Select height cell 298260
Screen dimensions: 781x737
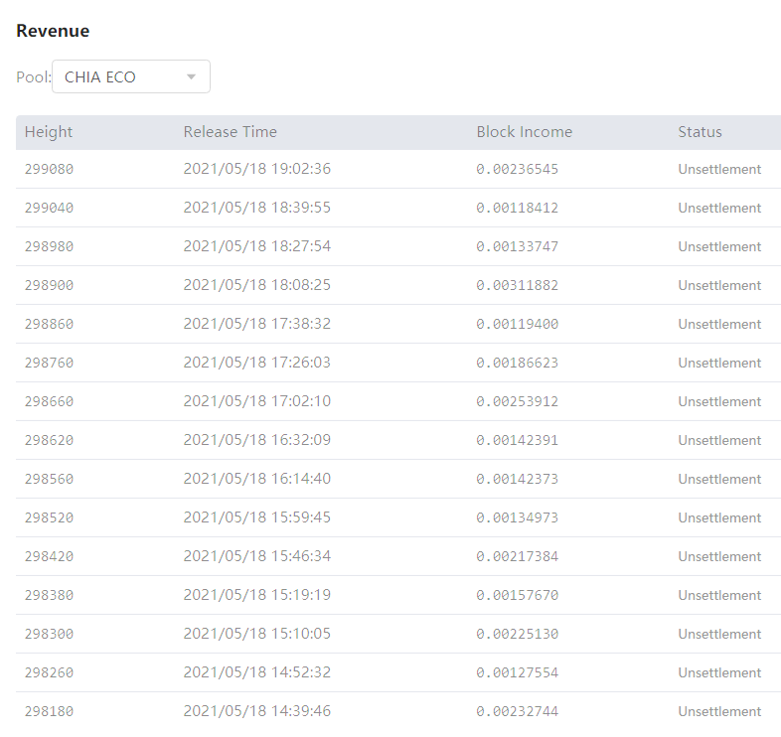[x=50, y=672]
